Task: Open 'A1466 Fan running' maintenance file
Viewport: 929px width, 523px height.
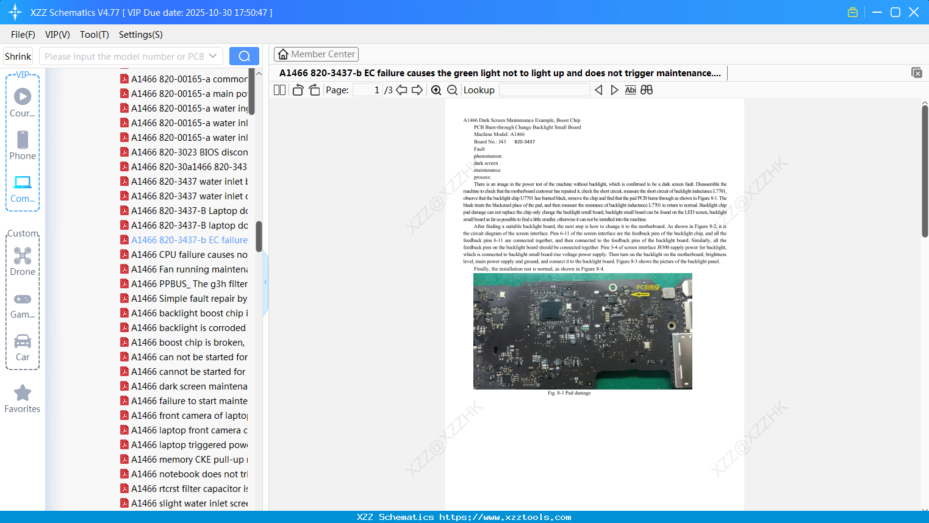Action: pos(190,269)
